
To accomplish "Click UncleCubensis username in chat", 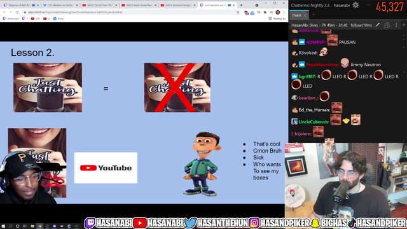I will 314,121.
